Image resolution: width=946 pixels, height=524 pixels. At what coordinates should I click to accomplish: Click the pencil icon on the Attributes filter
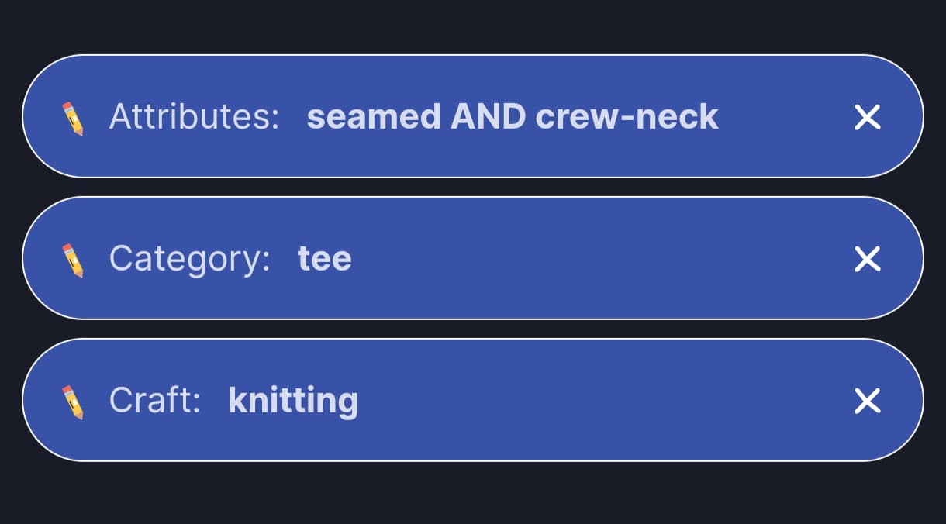click(72, 118)
